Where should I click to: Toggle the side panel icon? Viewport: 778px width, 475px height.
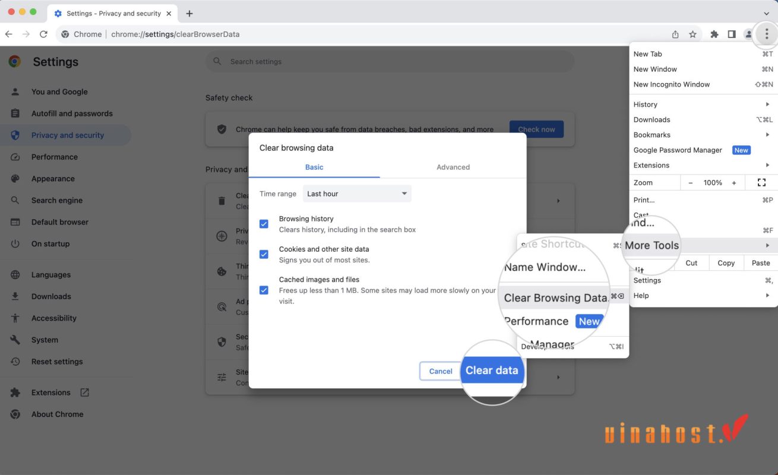[732, 34]
